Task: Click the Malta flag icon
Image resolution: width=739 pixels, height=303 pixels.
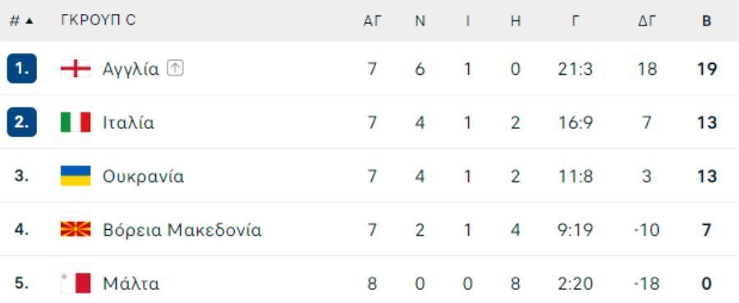Action: point(76,283)
